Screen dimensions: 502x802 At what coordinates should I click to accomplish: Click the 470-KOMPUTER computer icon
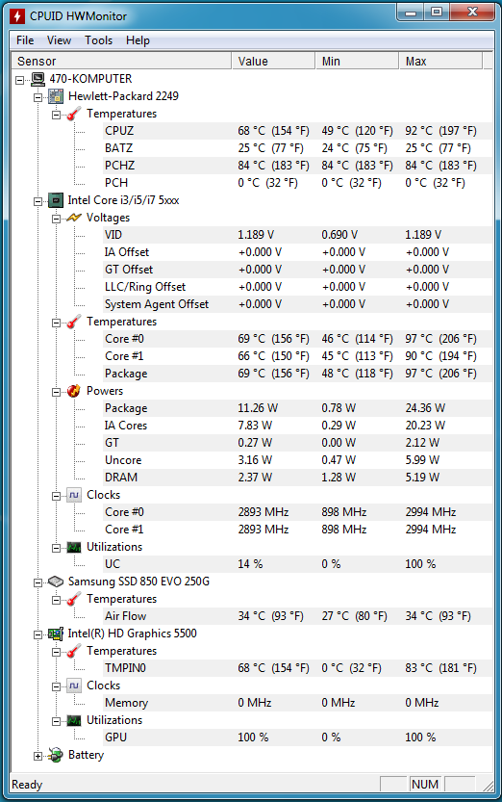click(x=38, y=79)
